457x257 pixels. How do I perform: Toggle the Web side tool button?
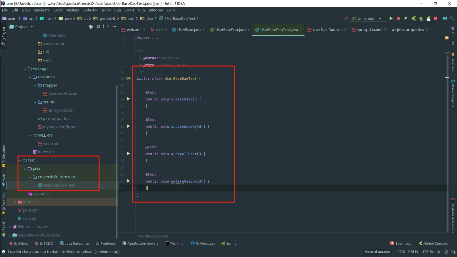pos(4,180)
